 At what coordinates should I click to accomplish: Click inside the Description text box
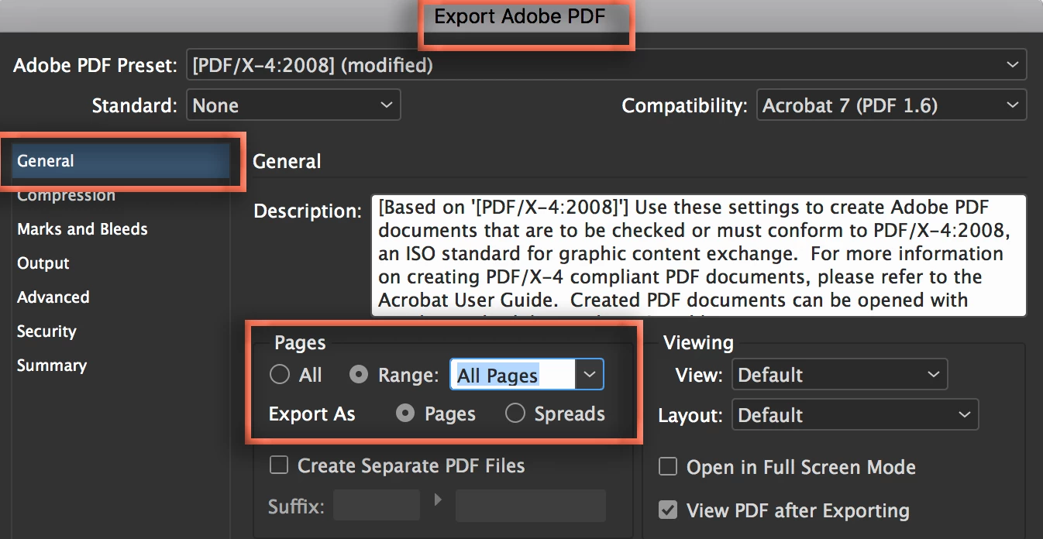click(x=699, y=255)
